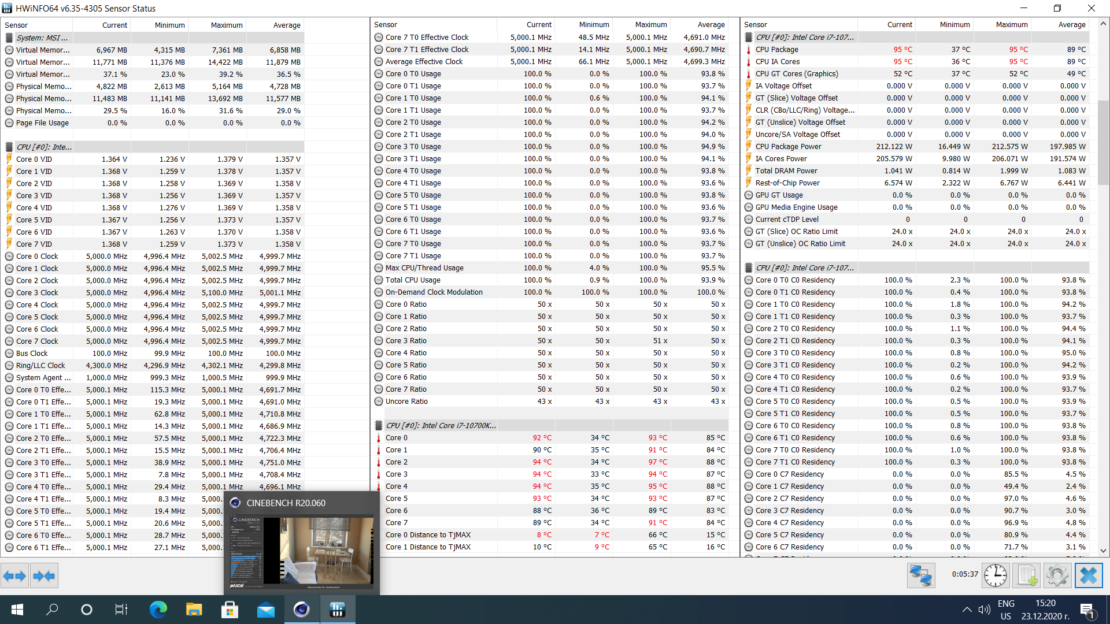
Task: Open File Explorer from taskbar
Action: [x=194, y=610]
